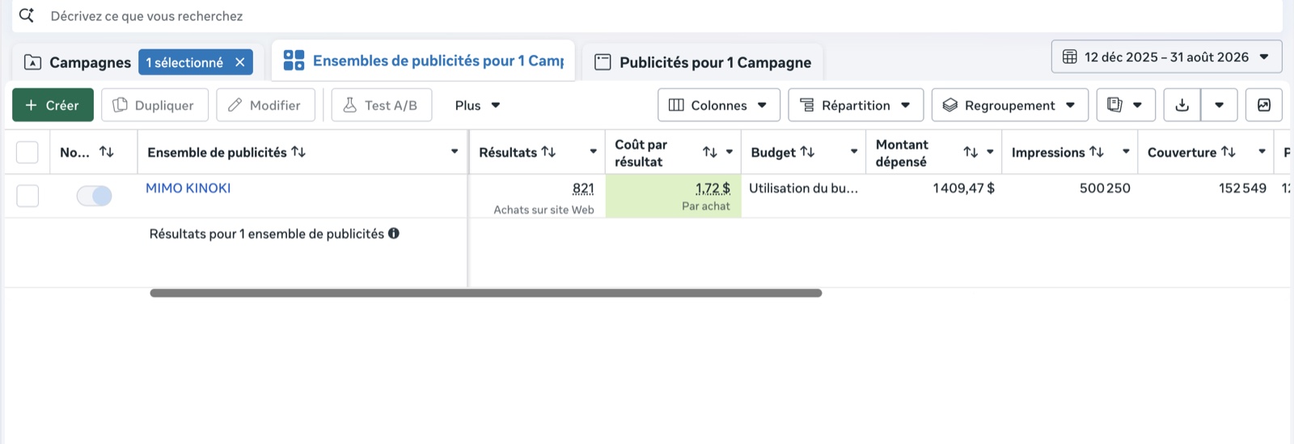Image resolution: width=1294 pixels, height=444 pixels.
Task: Click the calendar icon in date picker
Action: tap(1069, 57)
